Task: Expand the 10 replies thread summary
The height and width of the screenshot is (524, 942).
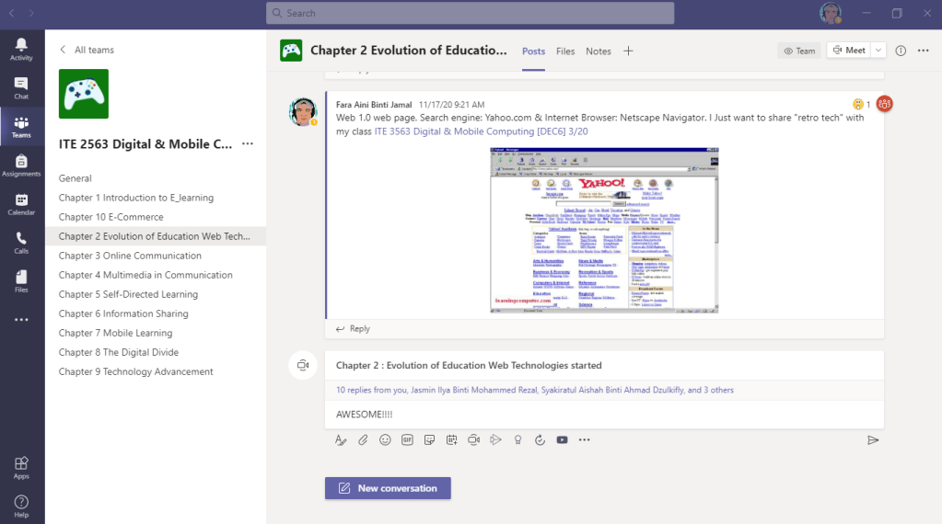Action: (534, 390)
